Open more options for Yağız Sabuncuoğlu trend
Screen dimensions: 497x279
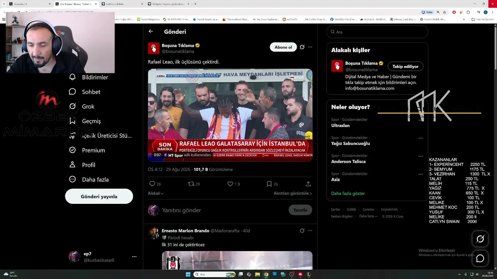coord(421,138)
